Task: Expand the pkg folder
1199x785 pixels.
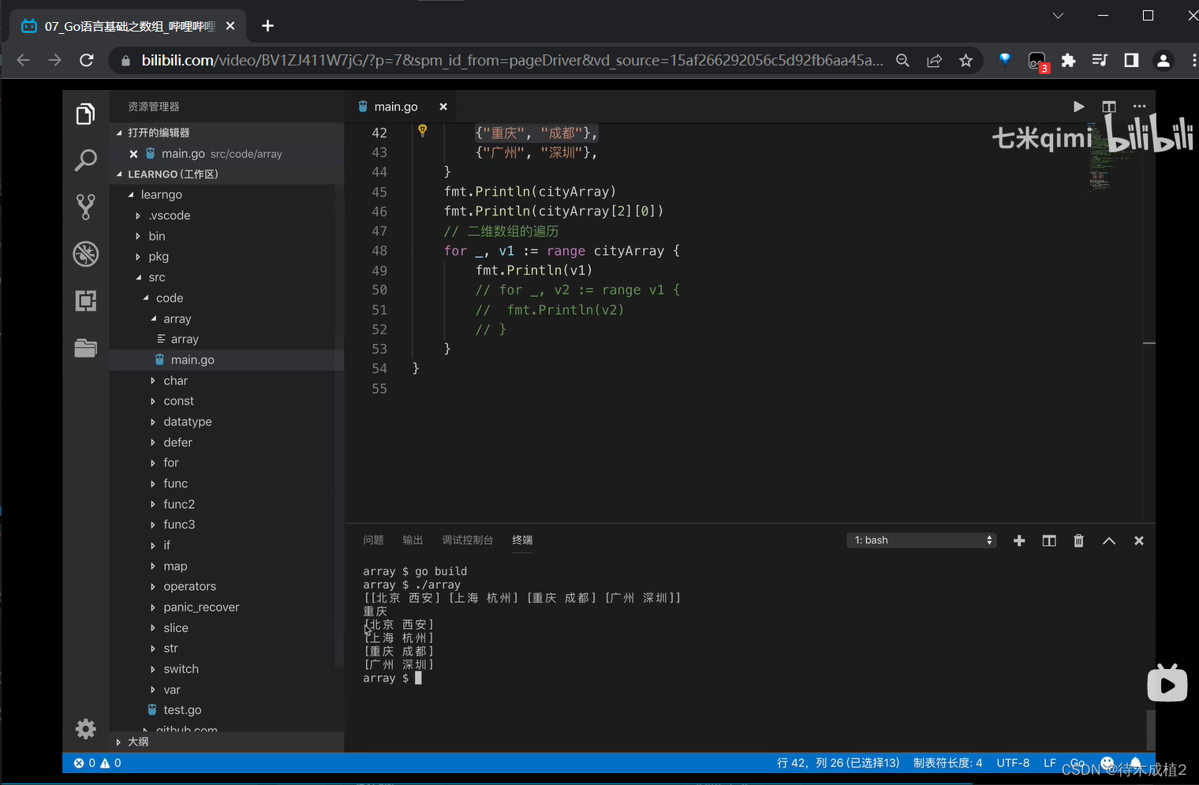Action: [x=138, y=256]
